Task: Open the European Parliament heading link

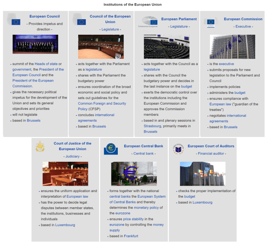Action: coord(179,19)
